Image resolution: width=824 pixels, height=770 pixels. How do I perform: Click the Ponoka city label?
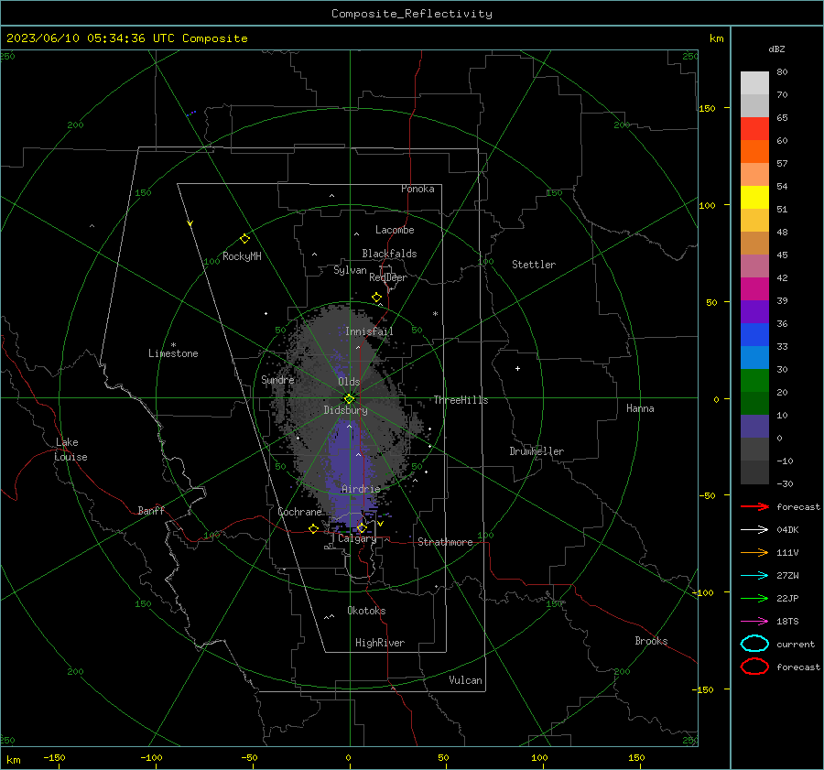pos(417,189)
